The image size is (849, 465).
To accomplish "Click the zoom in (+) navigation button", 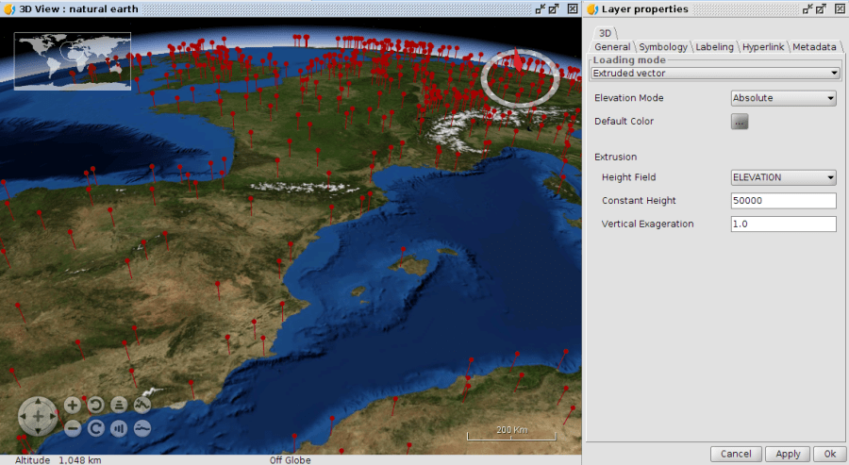I will [73, 406].
